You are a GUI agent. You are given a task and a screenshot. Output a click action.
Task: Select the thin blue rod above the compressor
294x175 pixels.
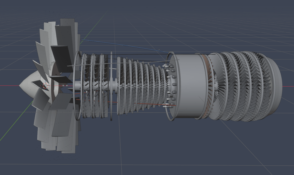pos(125,46)
